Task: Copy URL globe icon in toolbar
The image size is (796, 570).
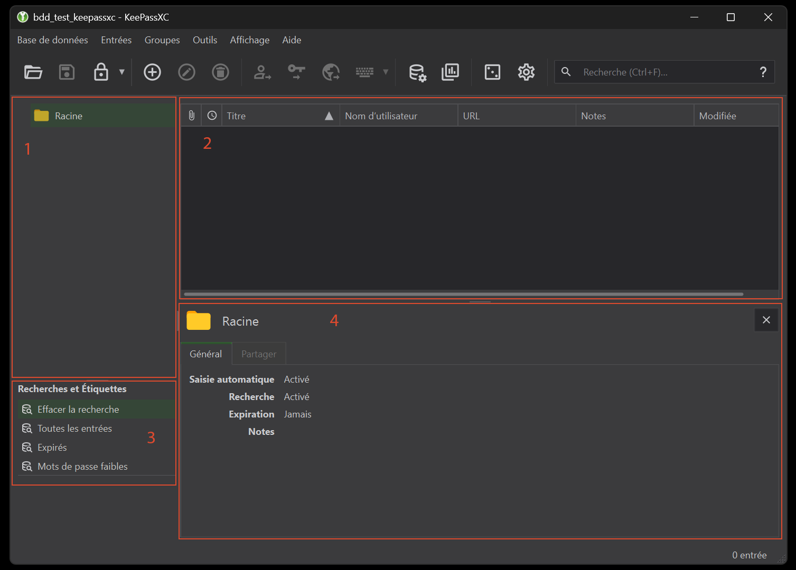Action: 331,72
